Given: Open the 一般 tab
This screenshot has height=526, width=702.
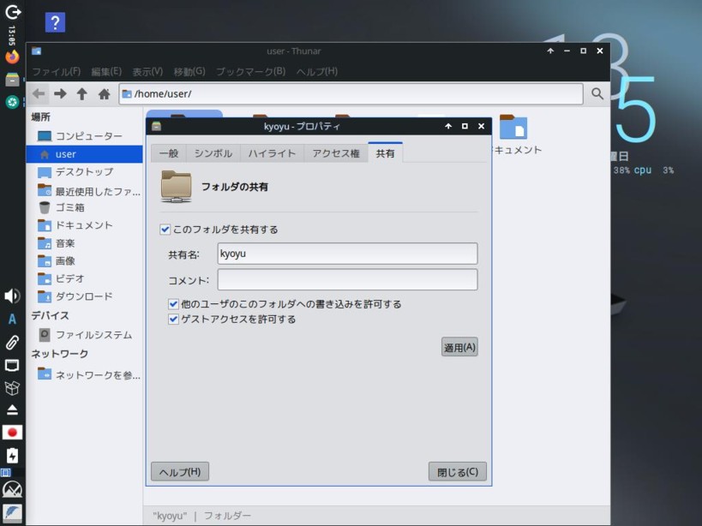Looking at the screenshot, I should (169, 153).
